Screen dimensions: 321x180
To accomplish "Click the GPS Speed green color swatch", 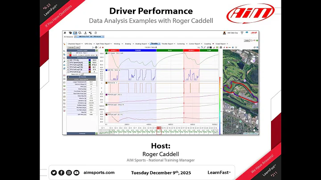I will pyautogui.click(x=90, y=62).
